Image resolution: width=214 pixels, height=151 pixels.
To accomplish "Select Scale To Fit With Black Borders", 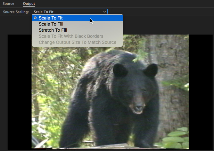I will (77, 36).
